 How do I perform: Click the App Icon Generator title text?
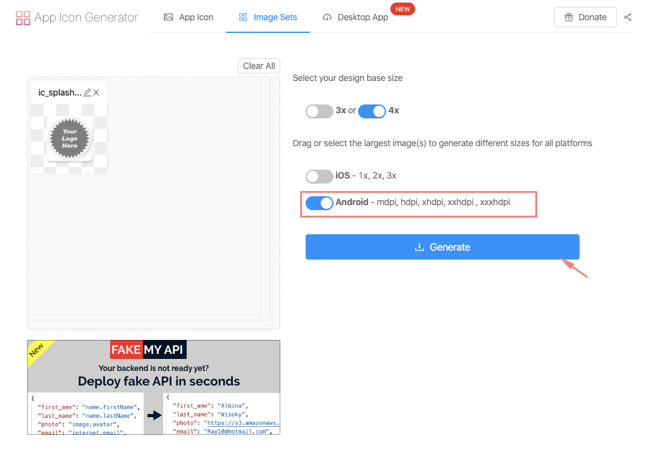coord(86,17)
